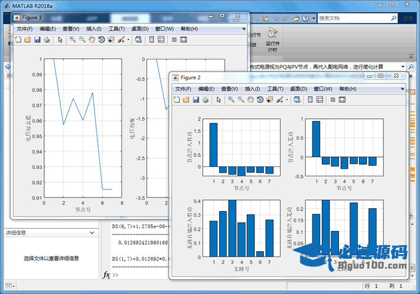420x294 pixels.
Task: Click Open File icon in Figure 1 toolbar
Action: 28,40
